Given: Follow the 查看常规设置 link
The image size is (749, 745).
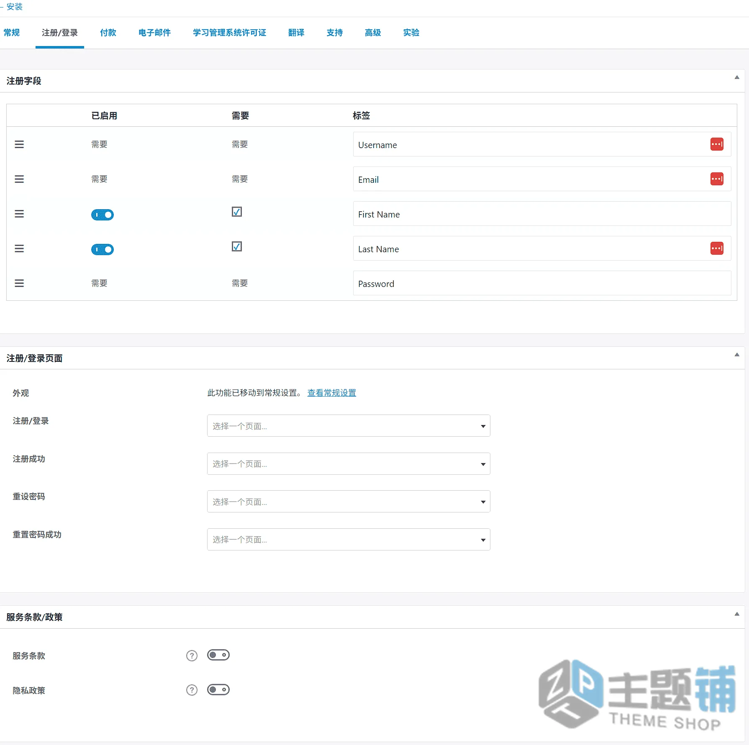Looking at the screenshot, I should (x=332, y=393).
